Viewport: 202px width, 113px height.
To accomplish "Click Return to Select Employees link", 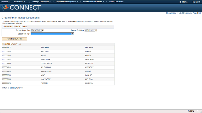I will pos(13,88).
